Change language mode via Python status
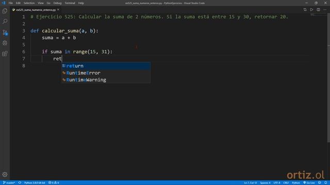Viewport: 330px width, 185px height. pyautogui.click(x=295, y=183)
